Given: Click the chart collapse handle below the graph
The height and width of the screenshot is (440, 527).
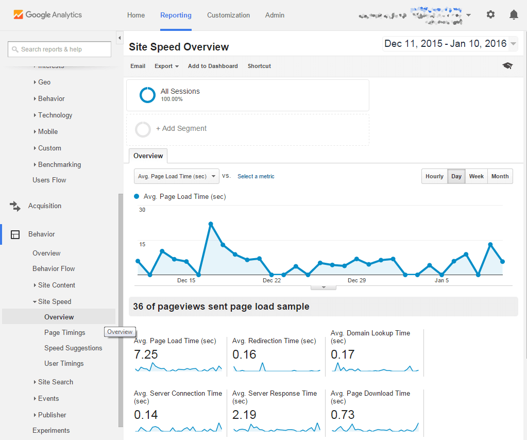Looking at the screenshot, I should (324, 287).
